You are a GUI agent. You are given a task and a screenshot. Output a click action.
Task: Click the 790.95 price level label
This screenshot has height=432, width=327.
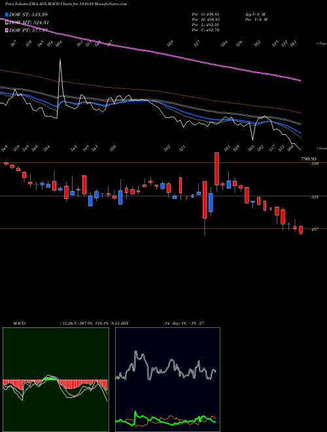[309, 159]
